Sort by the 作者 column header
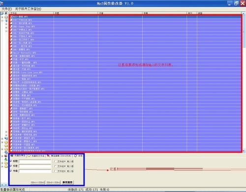246x192 pixels. coord(120,13)
